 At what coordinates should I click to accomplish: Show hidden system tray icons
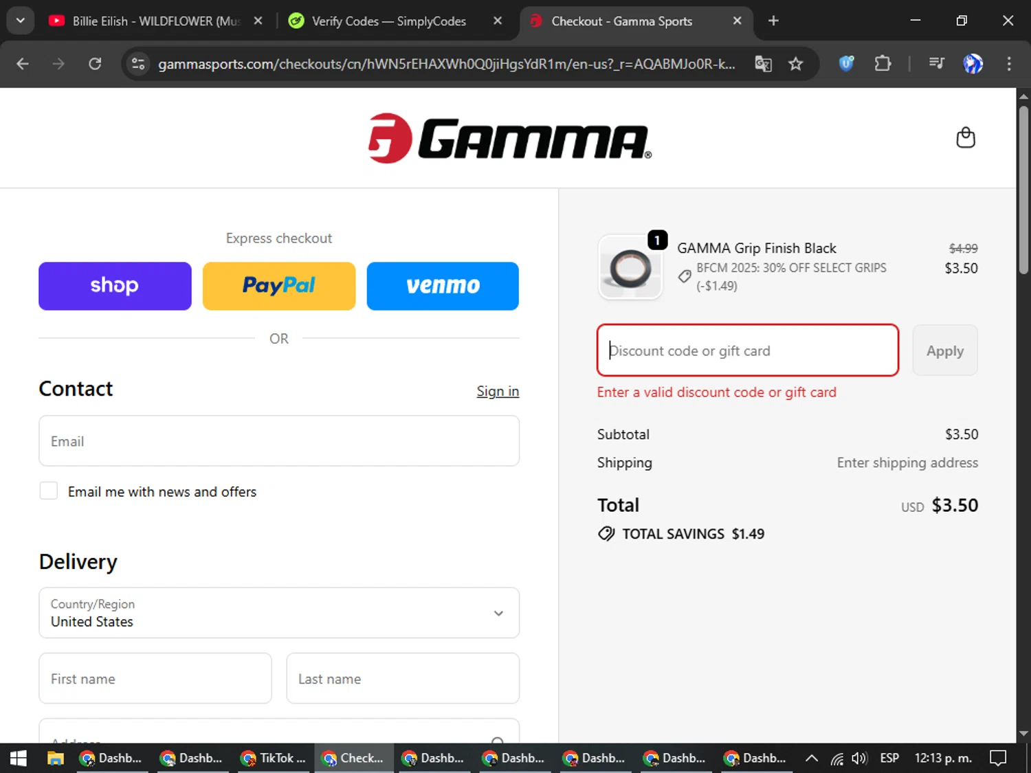812,759
